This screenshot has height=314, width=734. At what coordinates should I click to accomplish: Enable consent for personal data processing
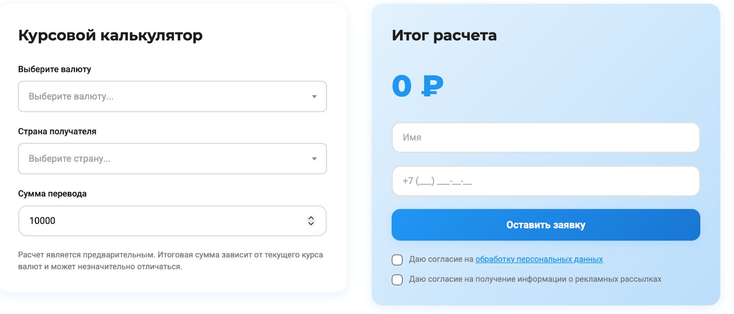tap(397, 259)
